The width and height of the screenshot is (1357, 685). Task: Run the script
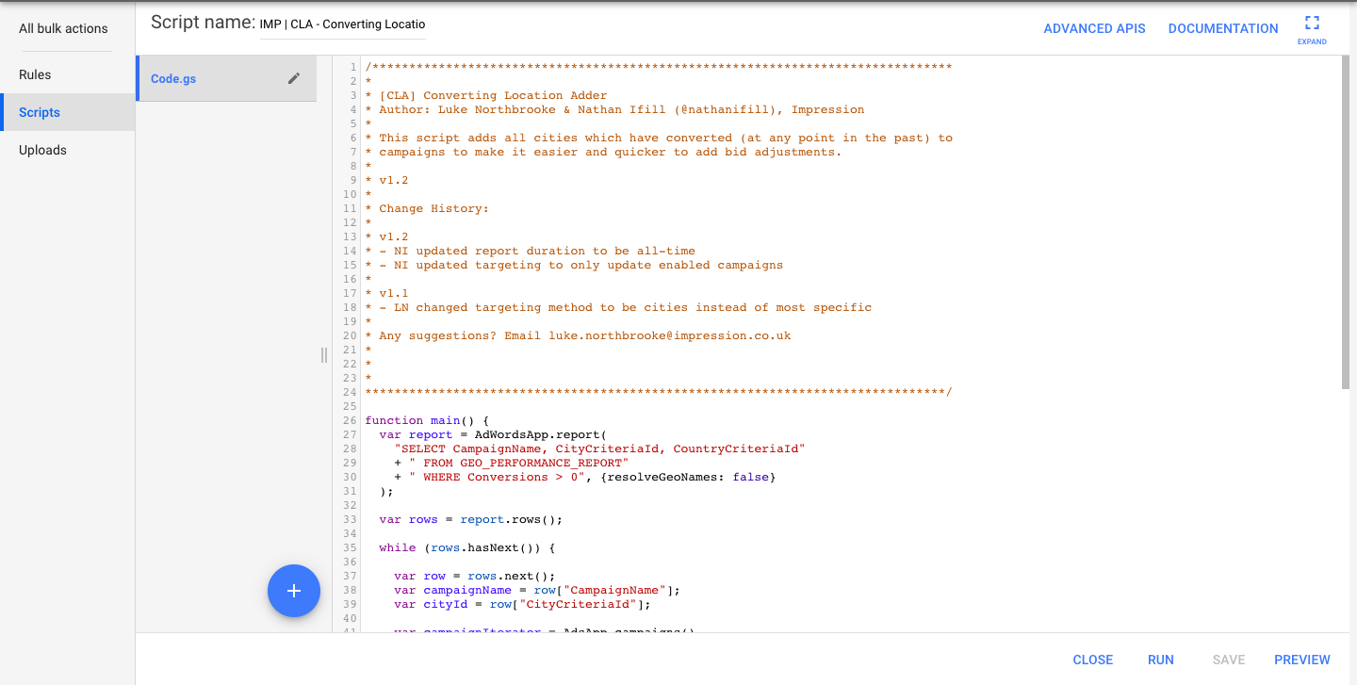pos(1160,660)
